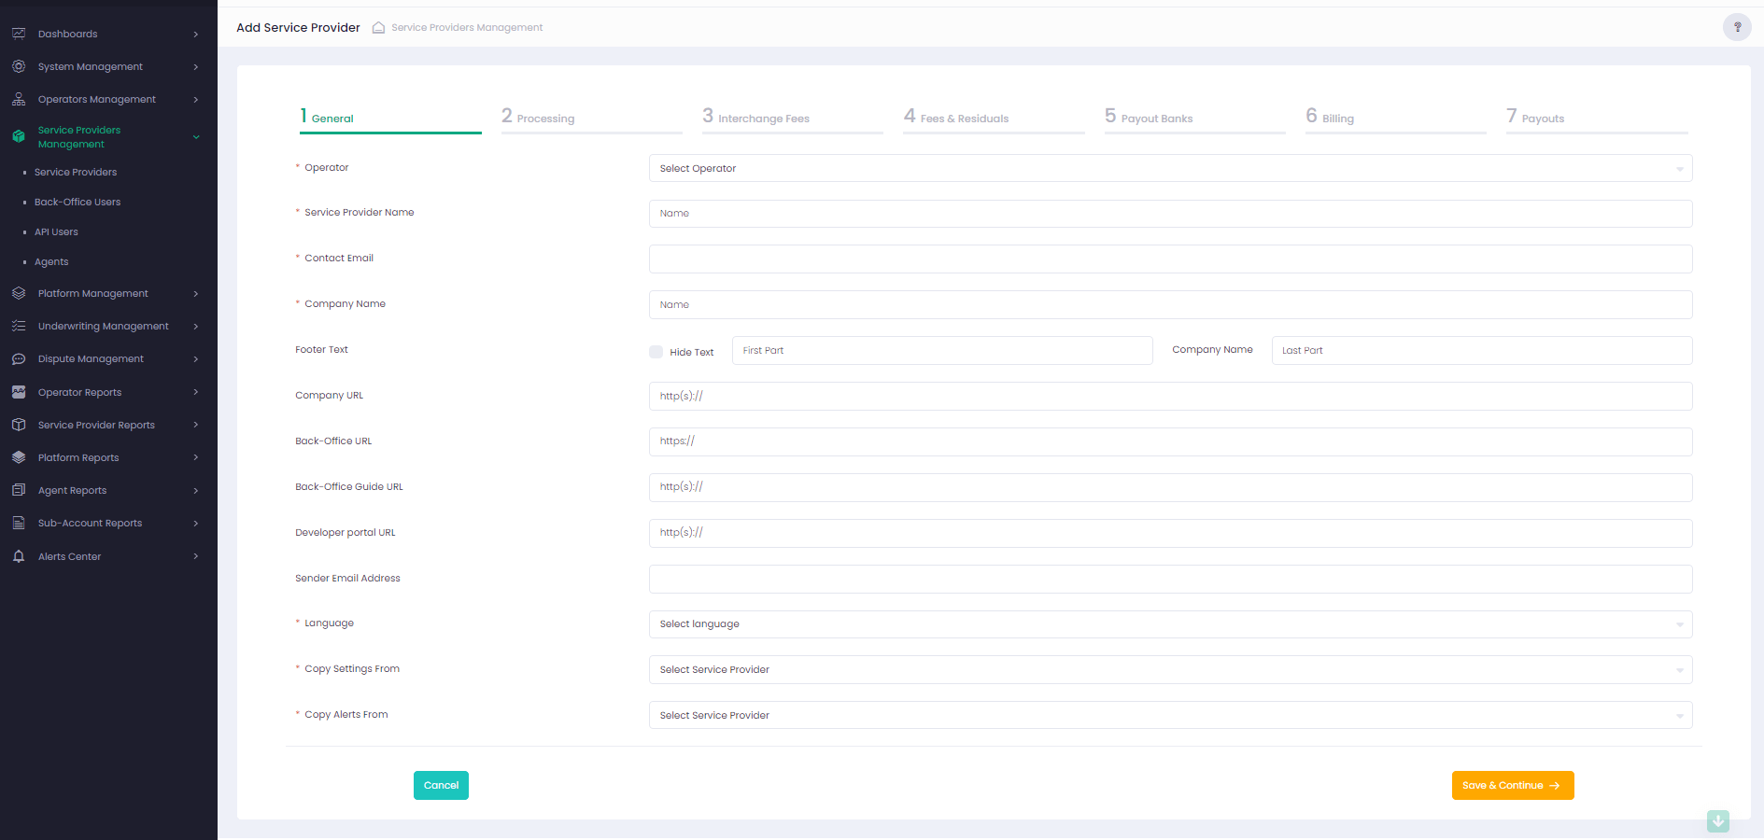Screen dimensions: 1764x840
Task: Enable the Hide Text checkbox
Action: (656, 352)
